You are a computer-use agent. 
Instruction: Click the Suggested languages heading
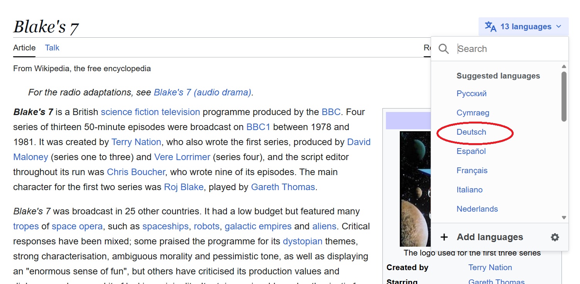click(498, 76)
